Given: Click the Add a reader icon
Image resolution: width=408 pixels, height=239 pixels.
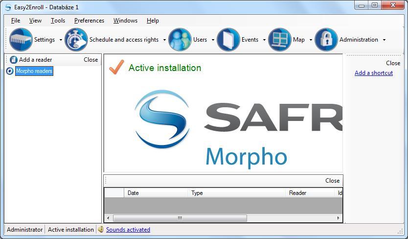Looking at the screenshot, I should tap(14, 60).
